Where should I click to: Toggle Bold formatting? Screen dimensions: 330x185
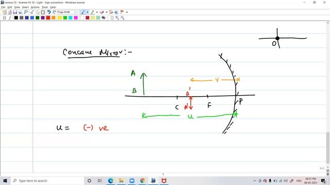click(x=5, y=18)
